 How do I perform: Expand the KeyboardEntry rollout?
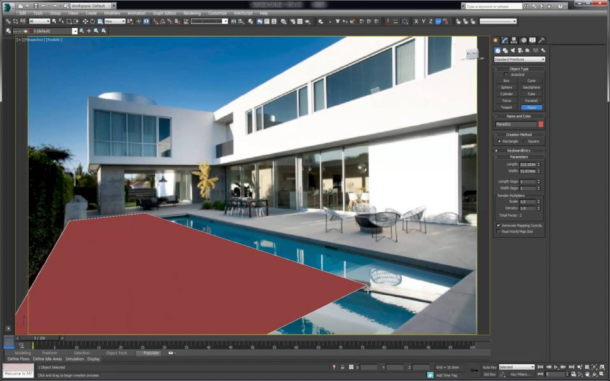click(519, 150)
